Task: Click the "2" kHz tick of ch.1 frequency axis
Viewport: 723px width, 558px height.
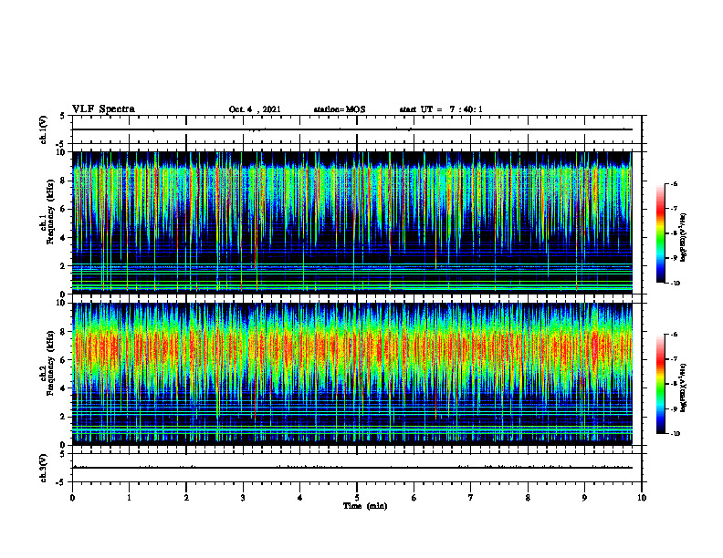Action: (x=64, y=266)
